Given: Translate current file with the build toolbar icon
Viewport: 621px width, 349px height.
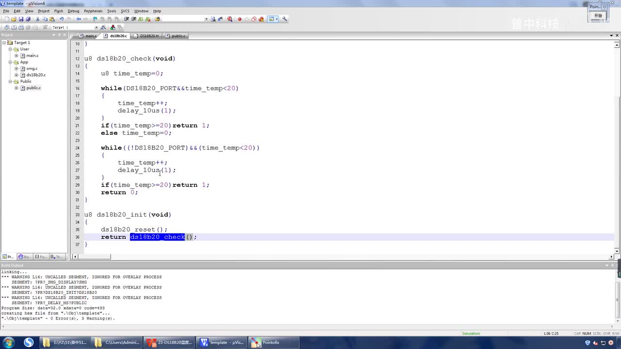Looking at the screenshot, I should (x=7, y=27).
